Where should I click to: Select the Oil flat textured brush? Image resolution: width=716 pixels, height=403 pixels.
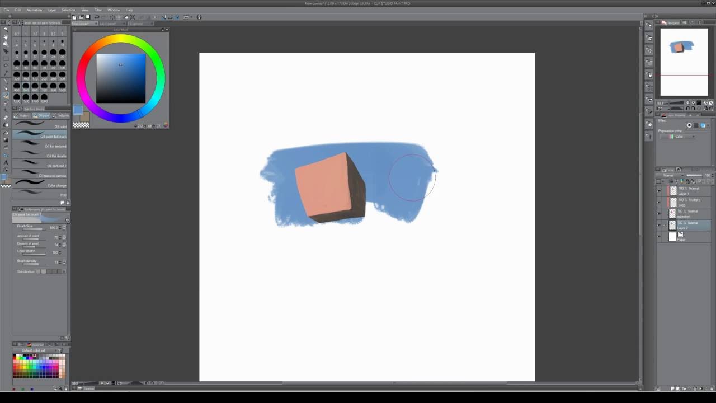pyautogui.click(x=40, y=144)
